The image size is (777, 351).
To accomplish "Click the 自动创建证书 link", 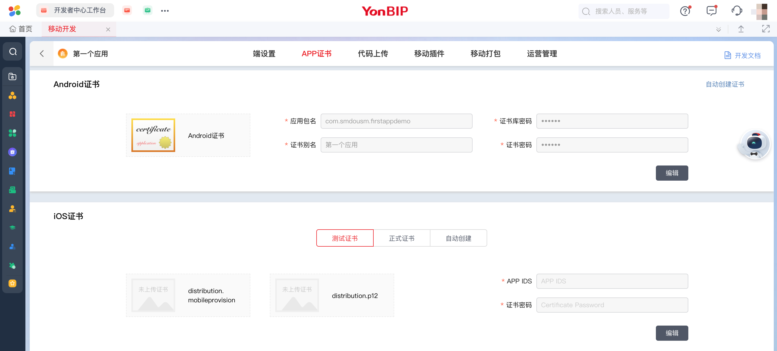I will tap(725, 84).
